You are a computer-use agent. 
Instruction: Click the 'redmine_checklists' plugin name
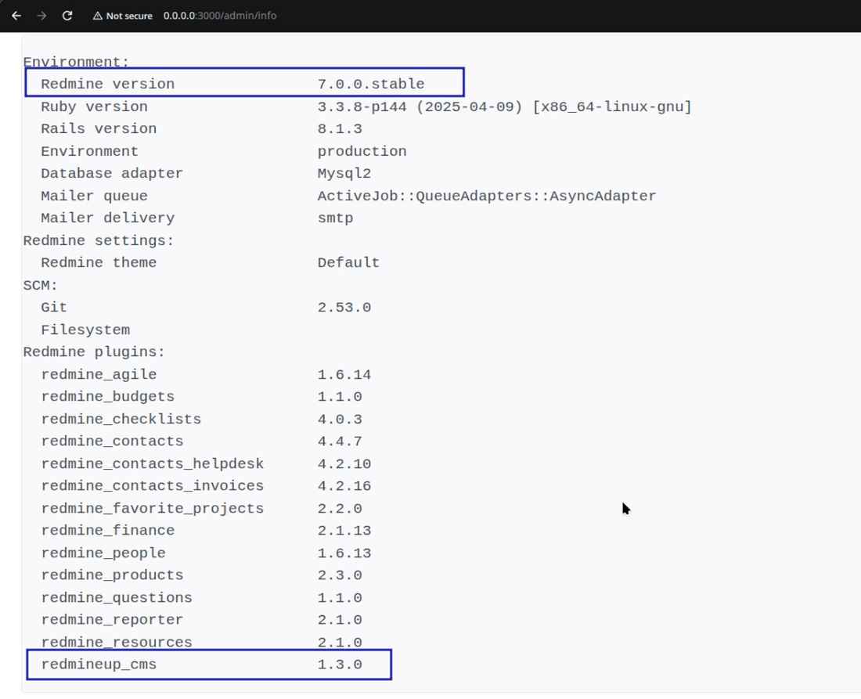pyautogui.click(x=121, y=419)
